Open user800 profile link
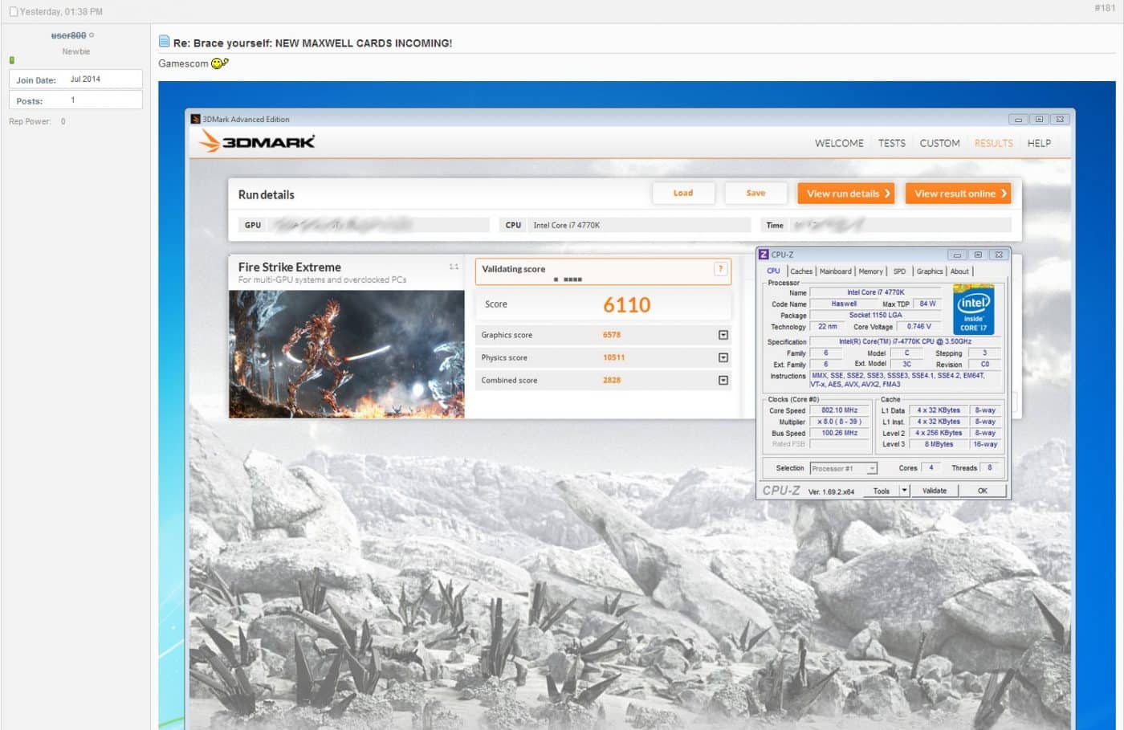This screenshot has width=1124, height=730. pos(68,35)
